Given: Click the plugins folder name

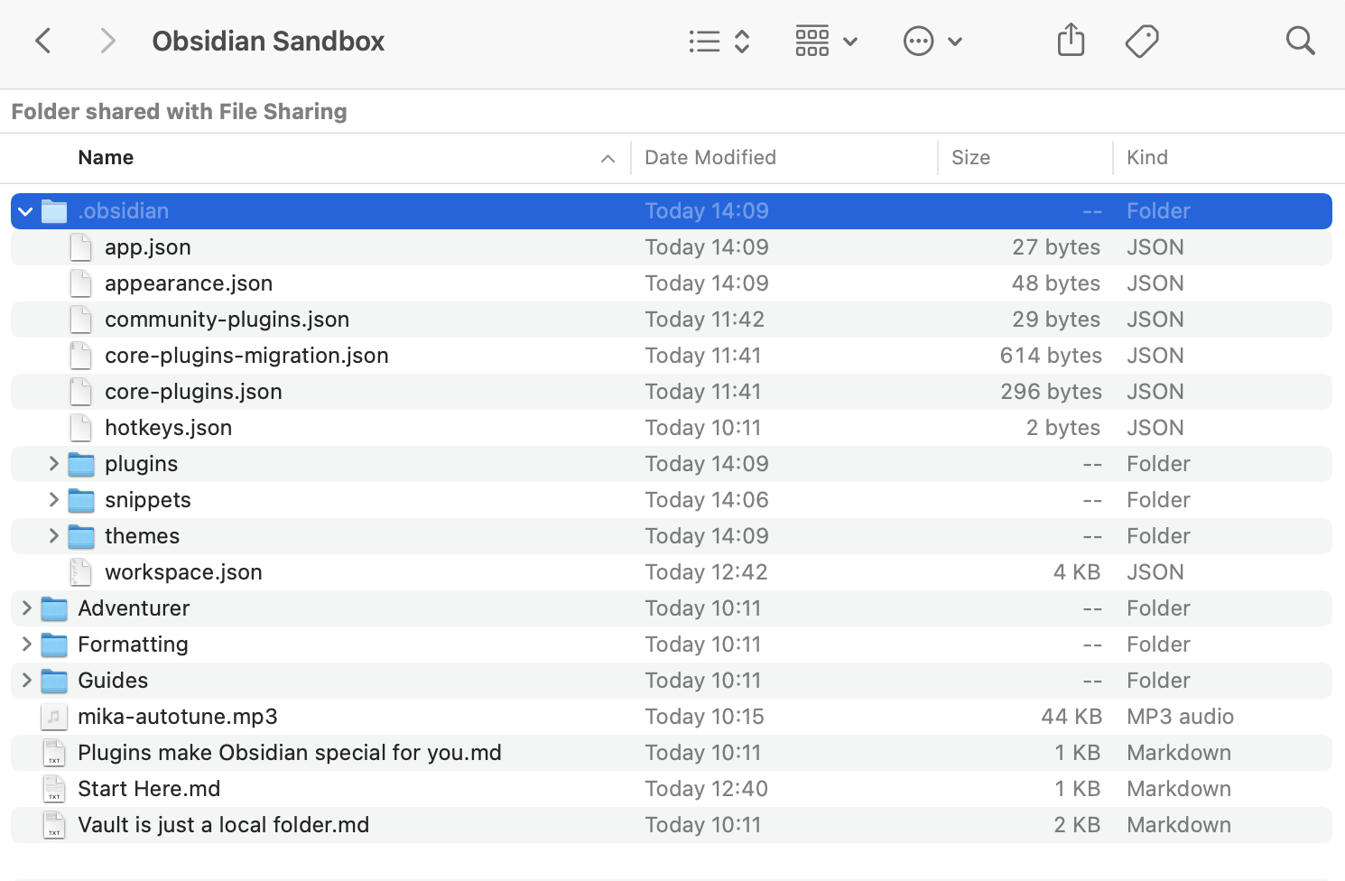Looking at the screenshot, I should 141,464.
